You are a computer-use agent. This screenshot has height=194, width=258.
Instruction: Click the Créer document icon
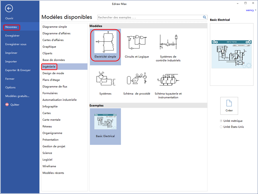229,104
